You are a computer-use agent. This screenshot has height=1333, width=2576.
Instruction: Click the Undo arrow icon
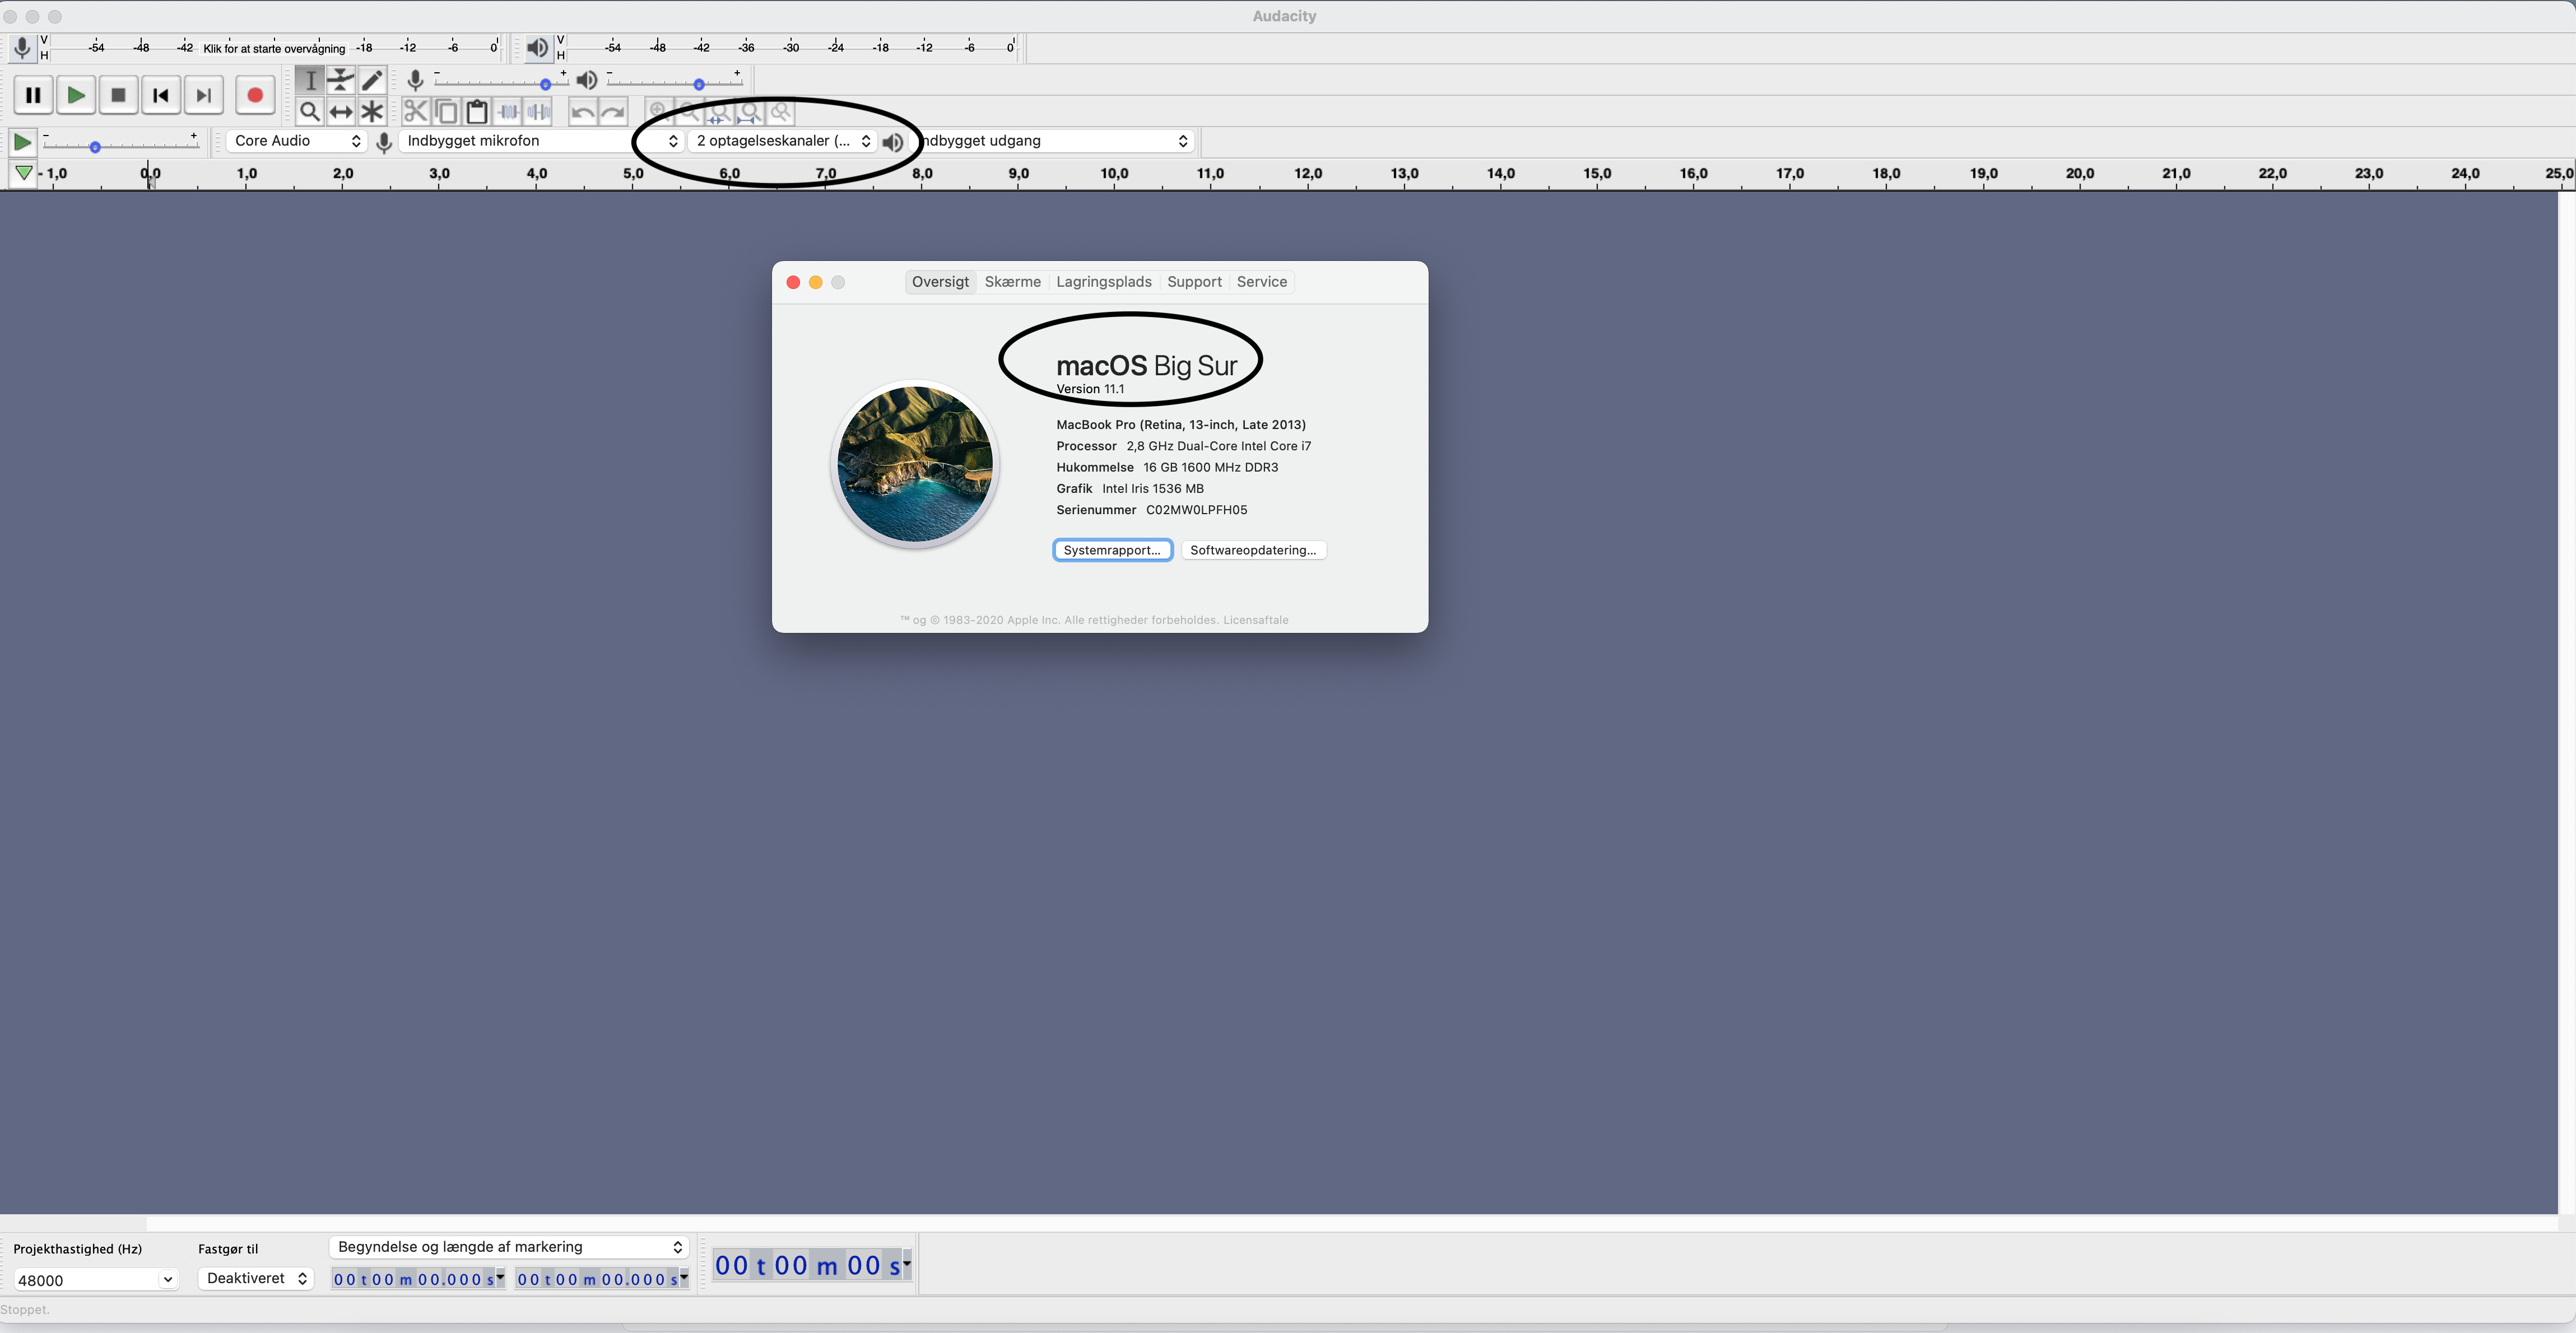583,111
